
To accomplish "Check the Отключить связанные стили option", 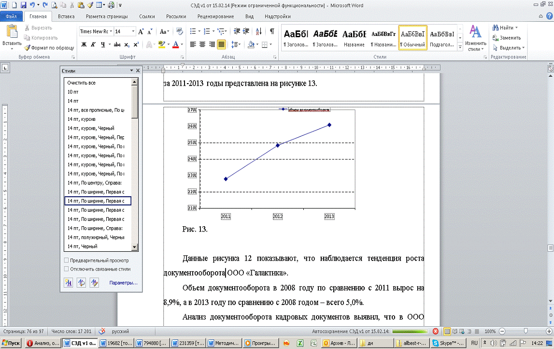I will [67, 269].
